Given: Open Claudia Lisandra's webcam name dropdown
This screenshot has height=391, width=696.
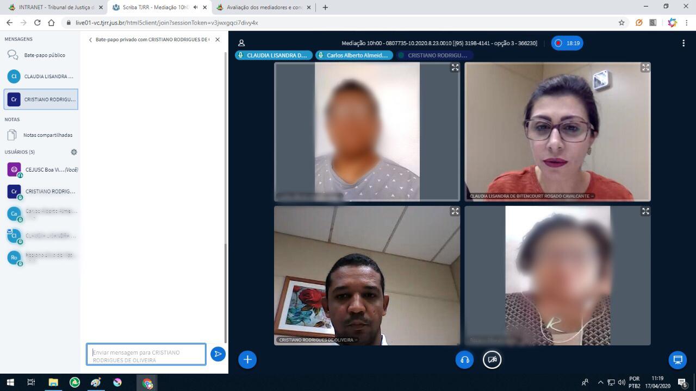Looking at the screenshot, I should coord(531,196).
